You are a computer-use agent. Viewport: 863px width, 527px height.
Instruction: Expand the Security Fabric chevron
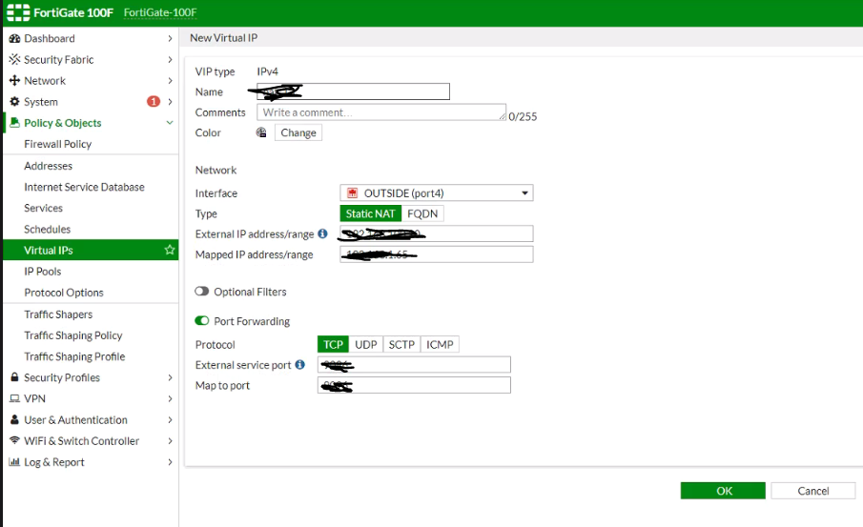pyautogui.click(x=170, y=59)
